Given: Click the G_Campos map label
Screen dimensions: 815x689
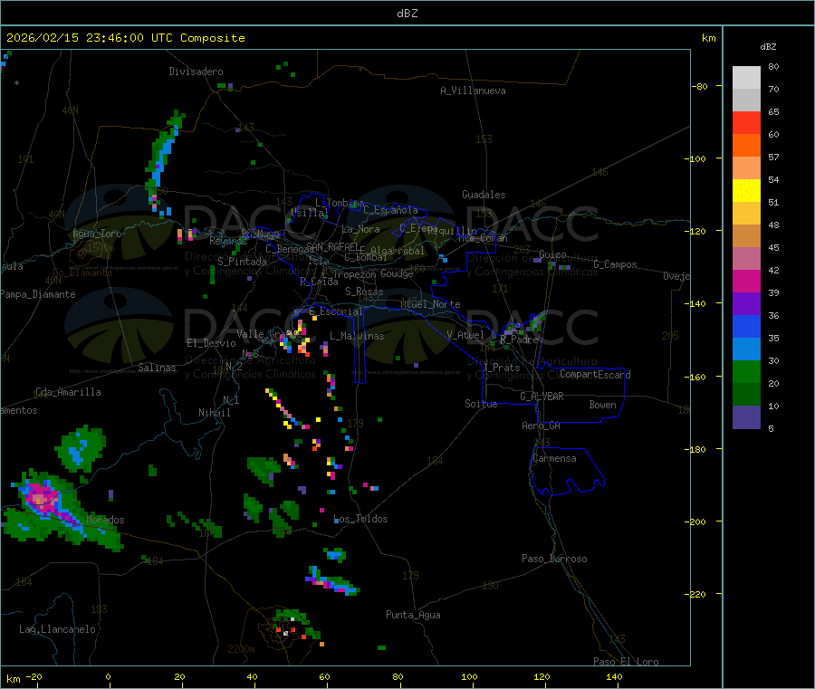Looking at the screenshot, I should point(615,264).
